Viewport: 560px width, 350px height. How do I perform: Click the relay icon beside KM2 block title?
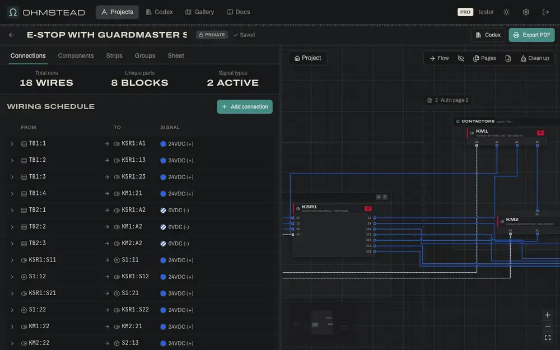tap(502, 221)
